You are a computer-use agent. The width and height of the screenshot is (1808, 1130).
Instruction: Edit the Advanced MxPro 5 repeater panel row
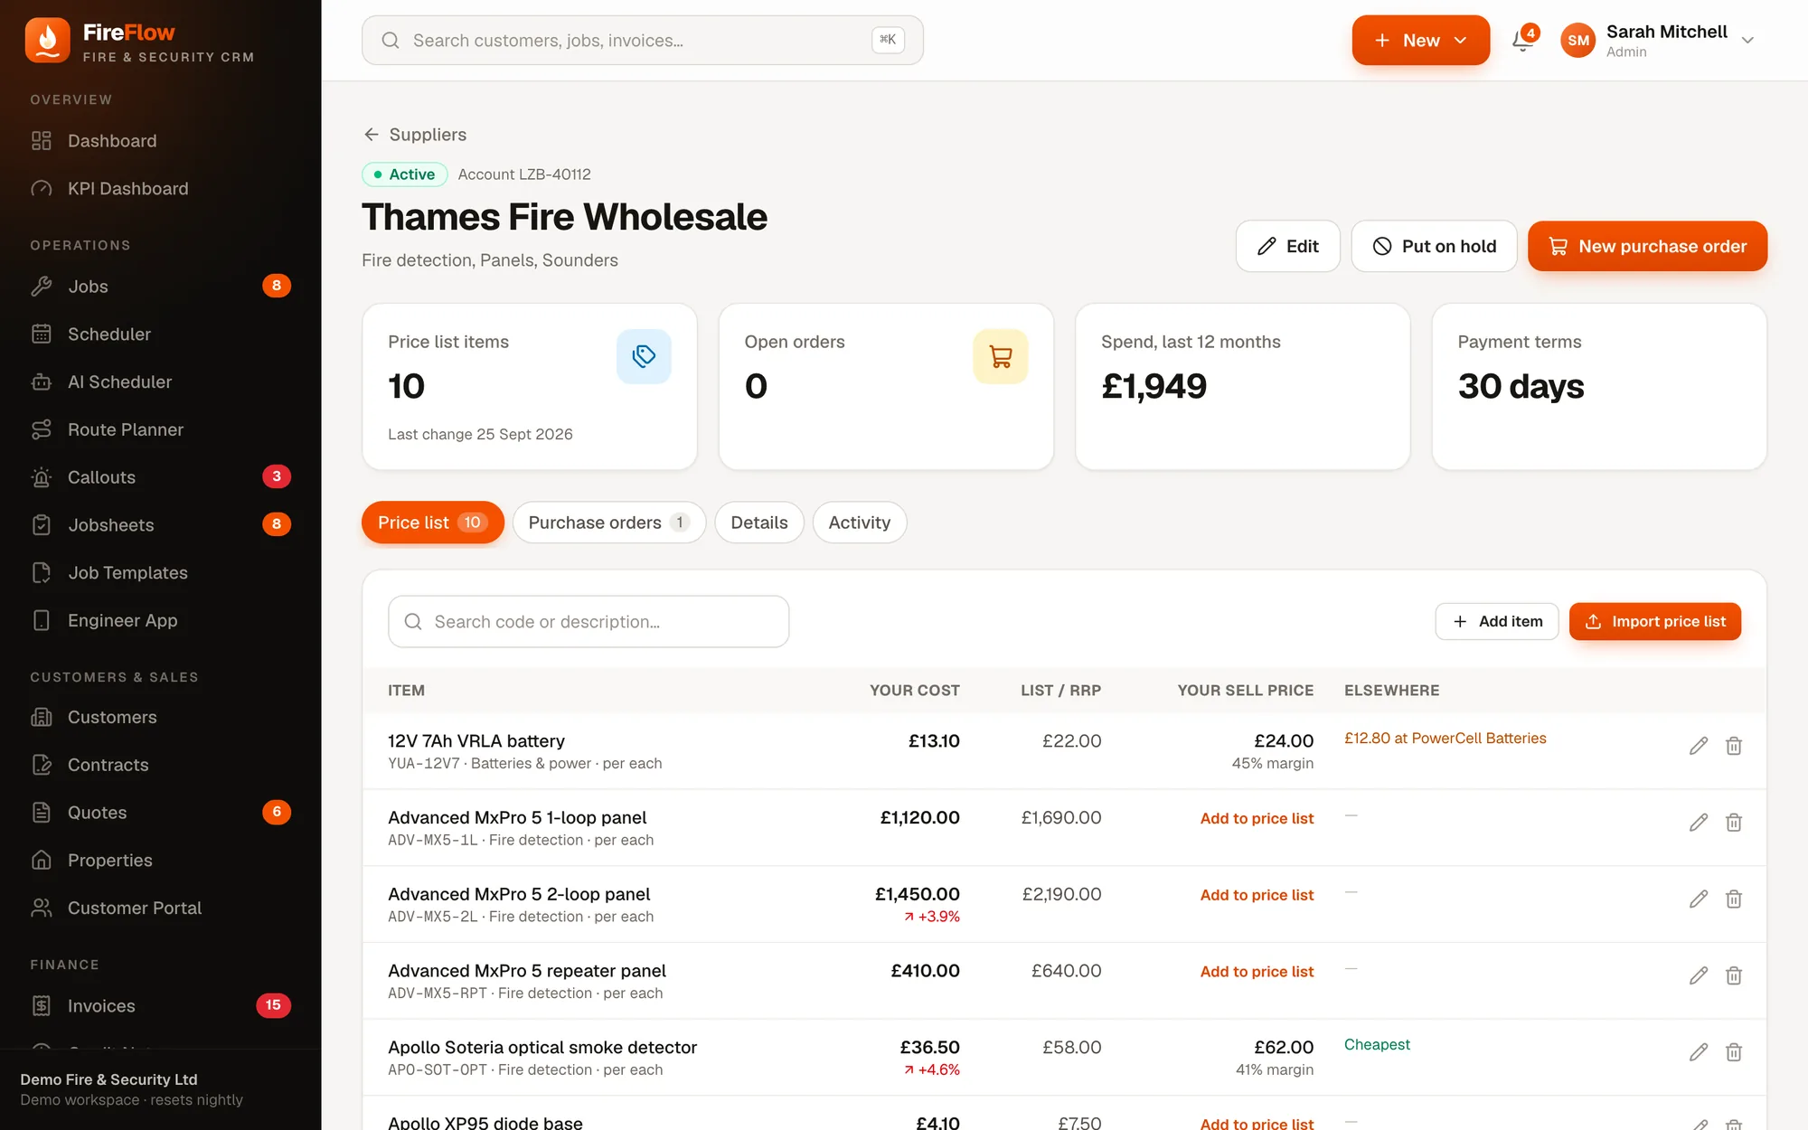1699,976
